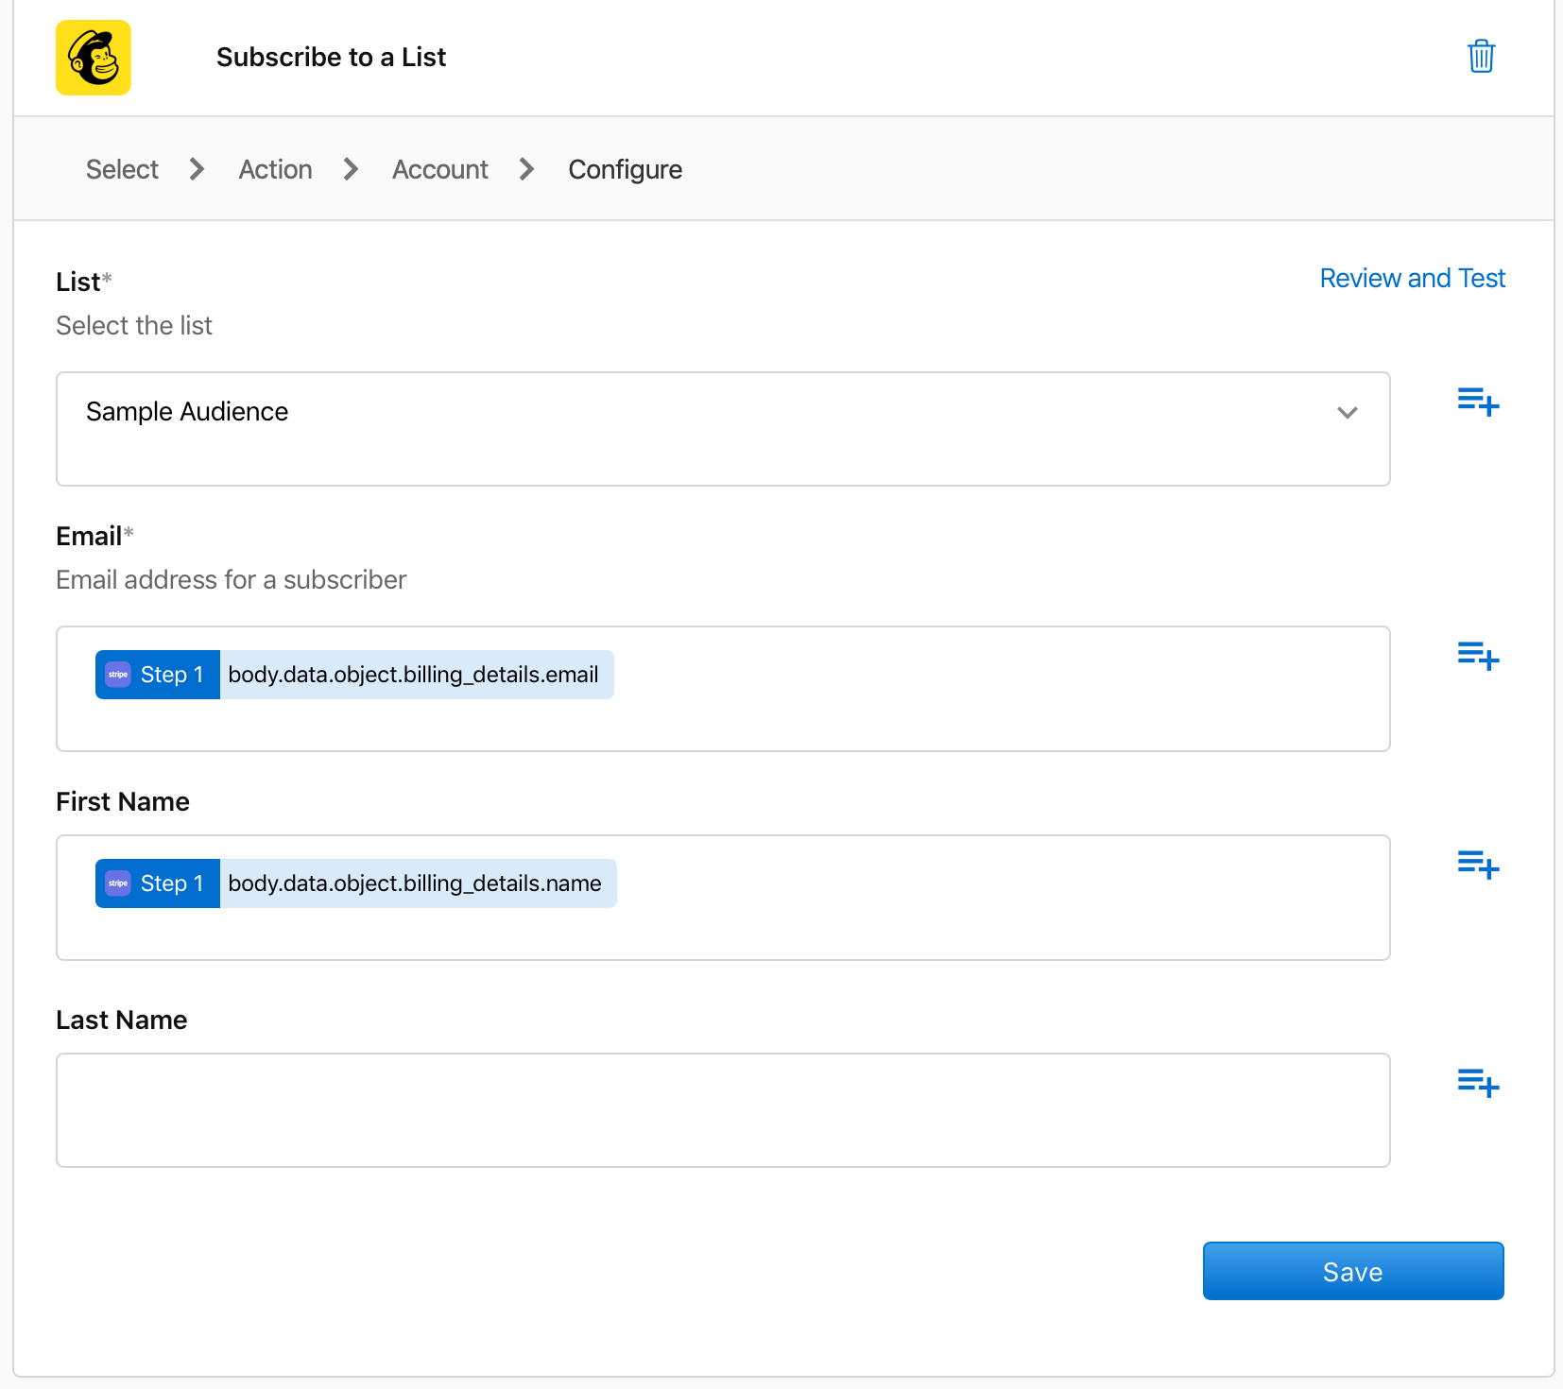Open the Configure breadcrumb step
Viewport: 1563px width, 1389px height.
625,169
